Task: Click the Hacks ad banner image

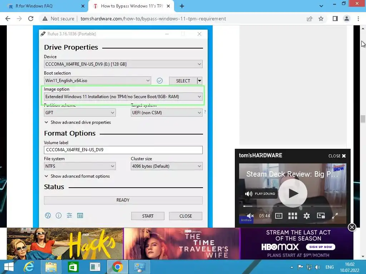Action: pyautogui.click(x=65, y=244)
